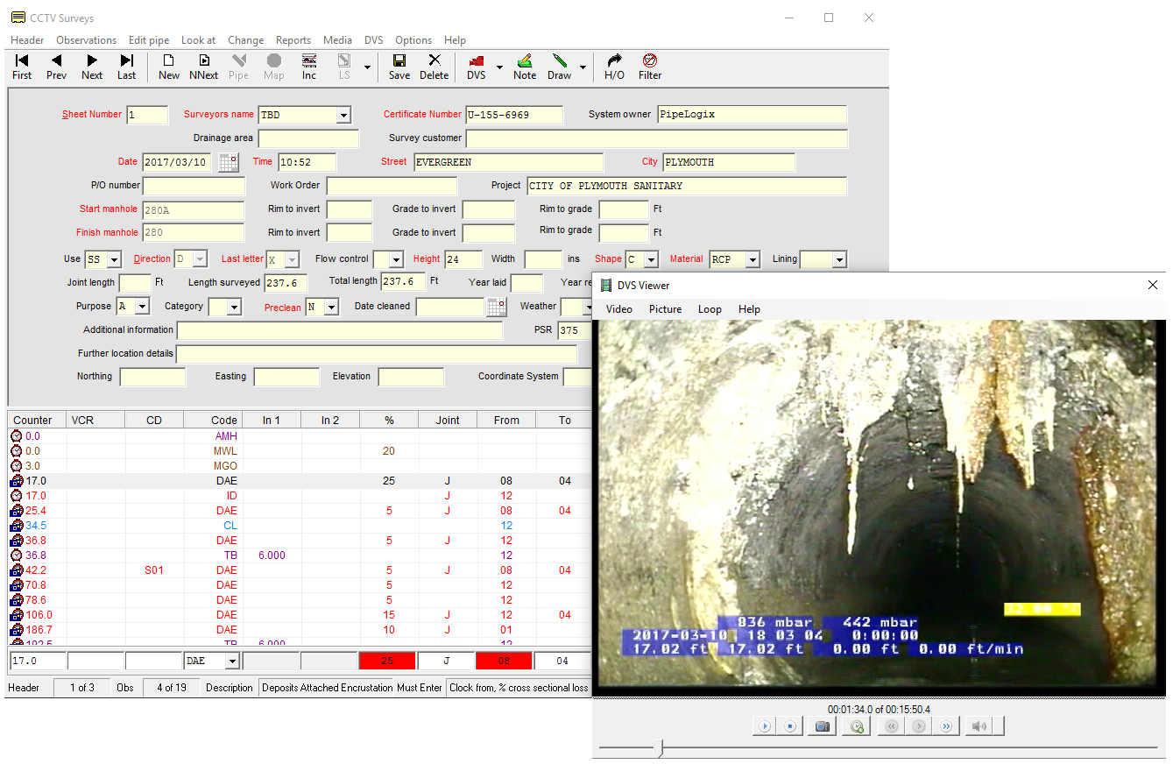Close the DVS Viewer window
This screenshot has width=1173, height=764.
pos(1152,285)
